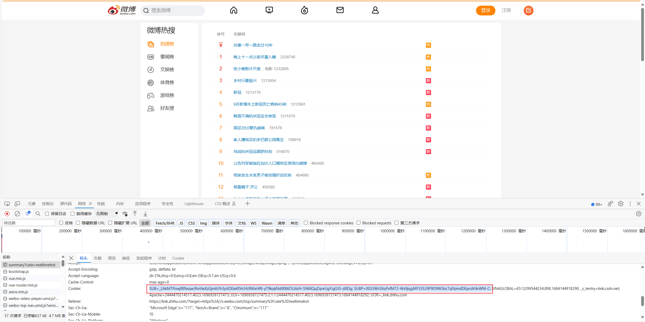This screenshot has height=322, width=645.
Task: Open the 负载 details tab
Action: click(98, 258)
